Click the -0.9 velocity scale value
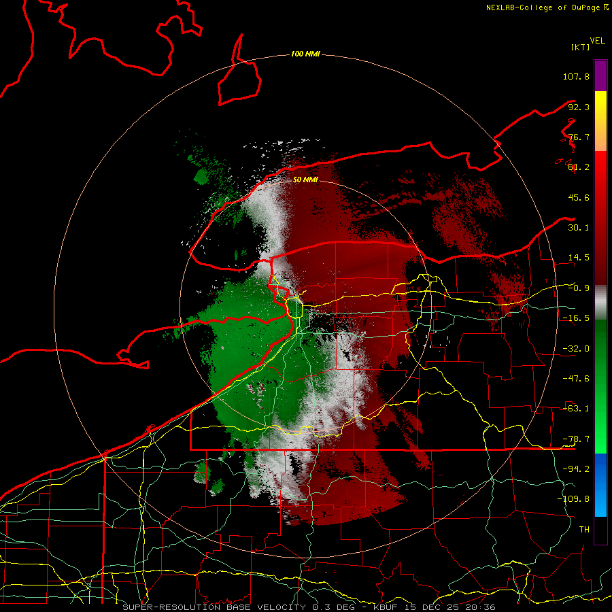 tap(579, 288)
